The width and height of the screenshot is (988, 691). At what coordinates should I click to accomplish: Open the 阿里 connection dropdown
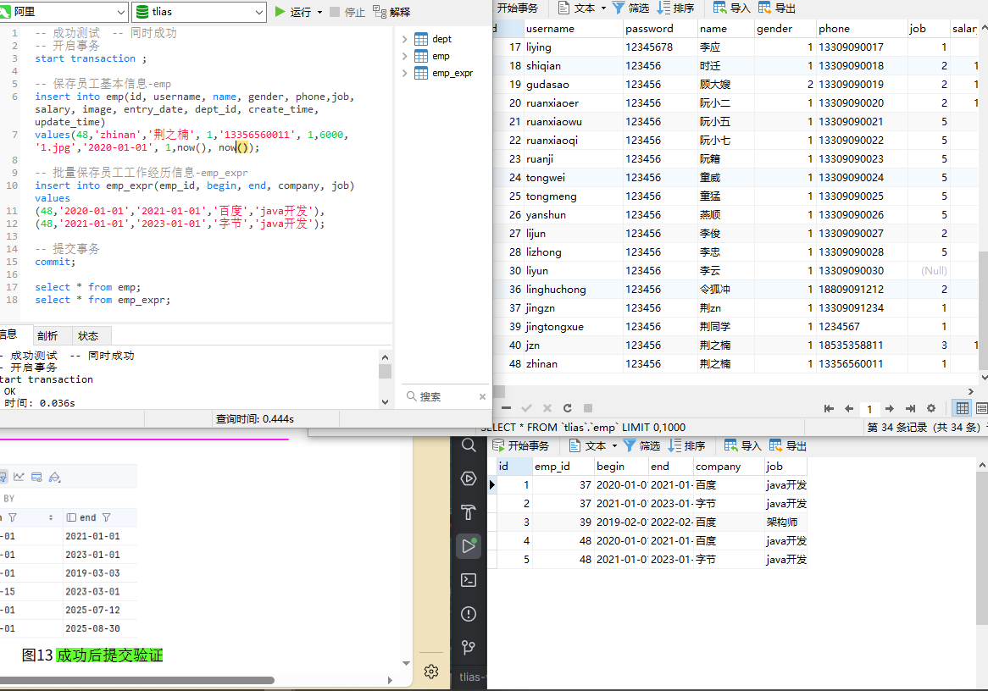(64, 12)
